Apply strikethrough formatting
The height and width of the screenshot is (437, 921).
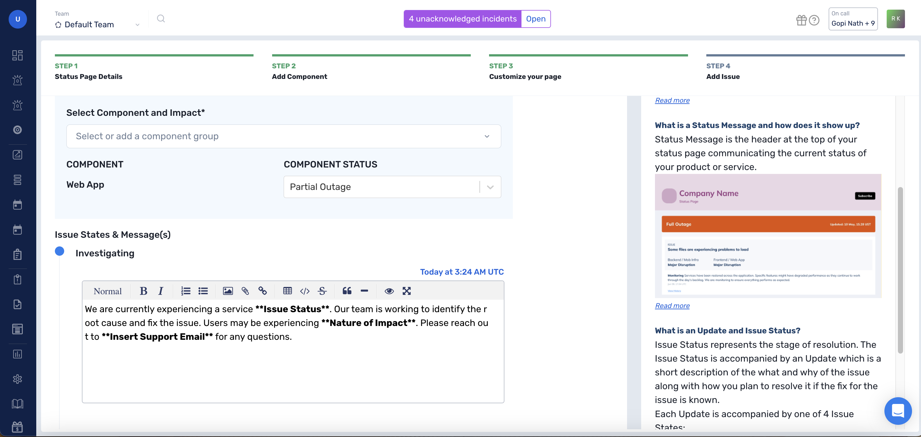[x=322, y=291]
